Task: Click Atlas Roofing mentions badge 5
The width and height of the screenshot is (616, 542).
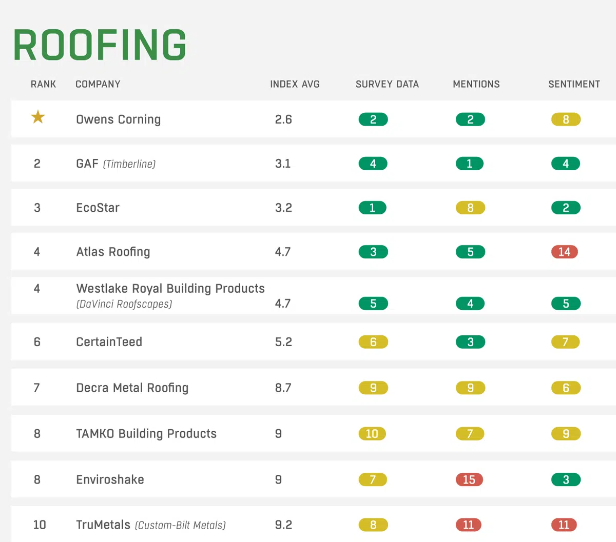Action: (x=470, y=252)
